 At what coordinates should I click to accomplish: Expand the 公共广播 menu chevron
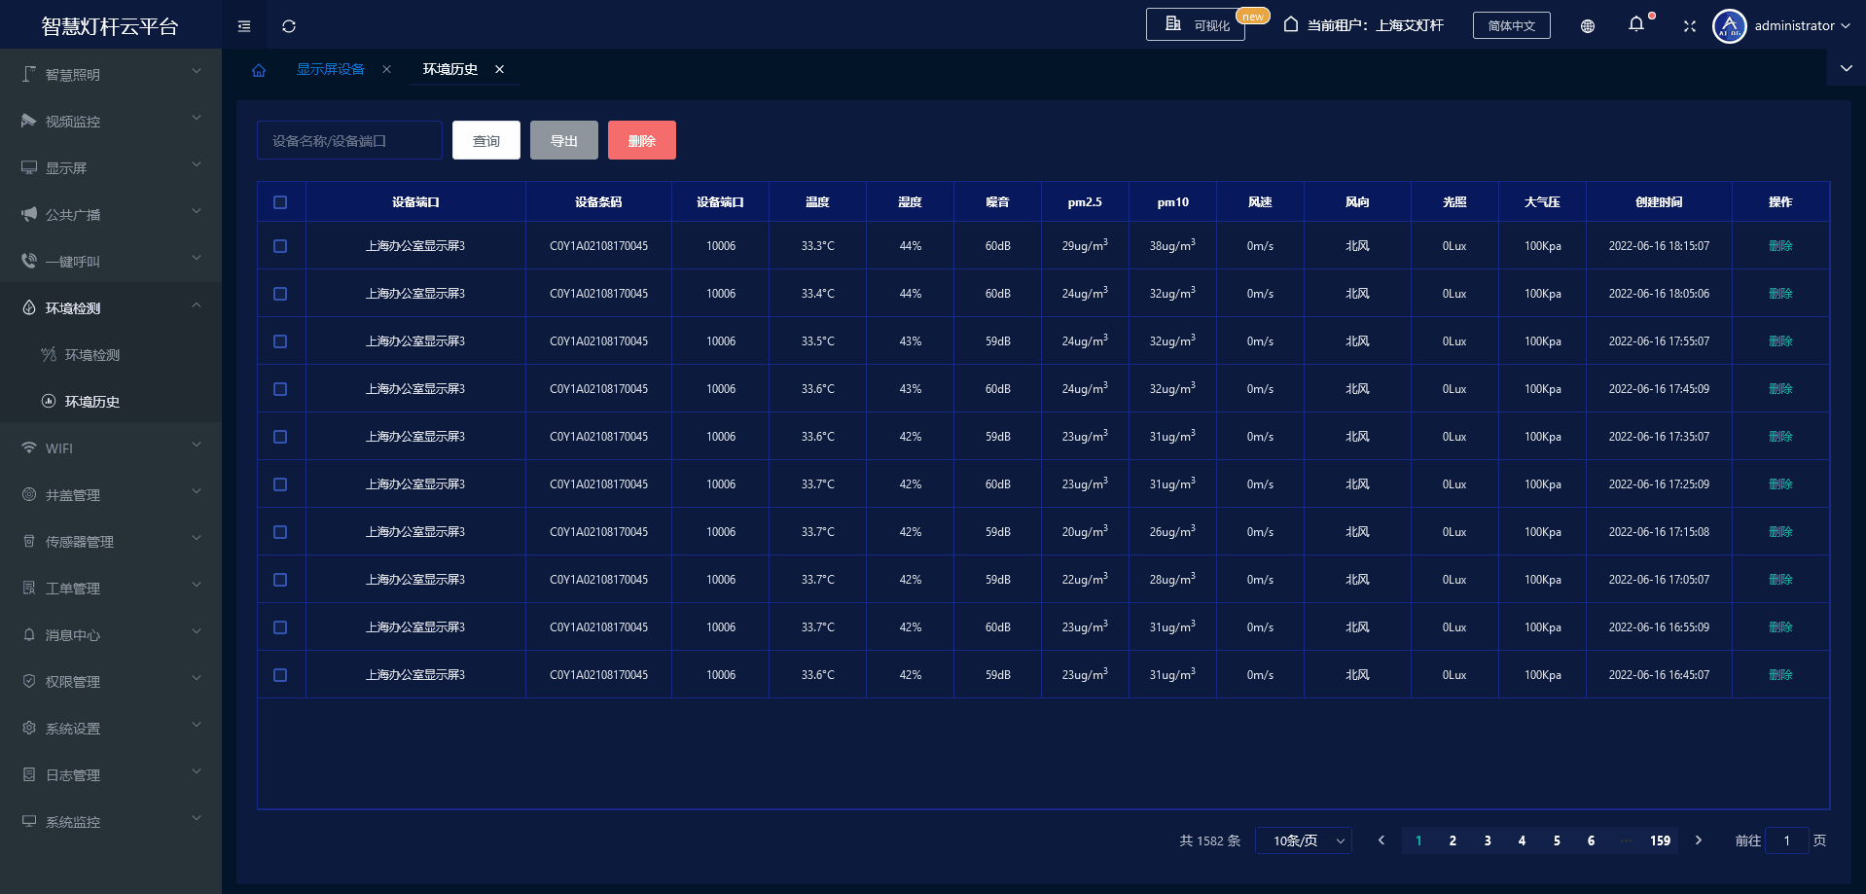tap(197, 211)
